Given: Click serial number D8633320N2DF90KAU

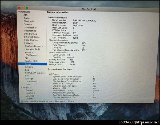Looking at the screenshot, I should pos(85,21).
